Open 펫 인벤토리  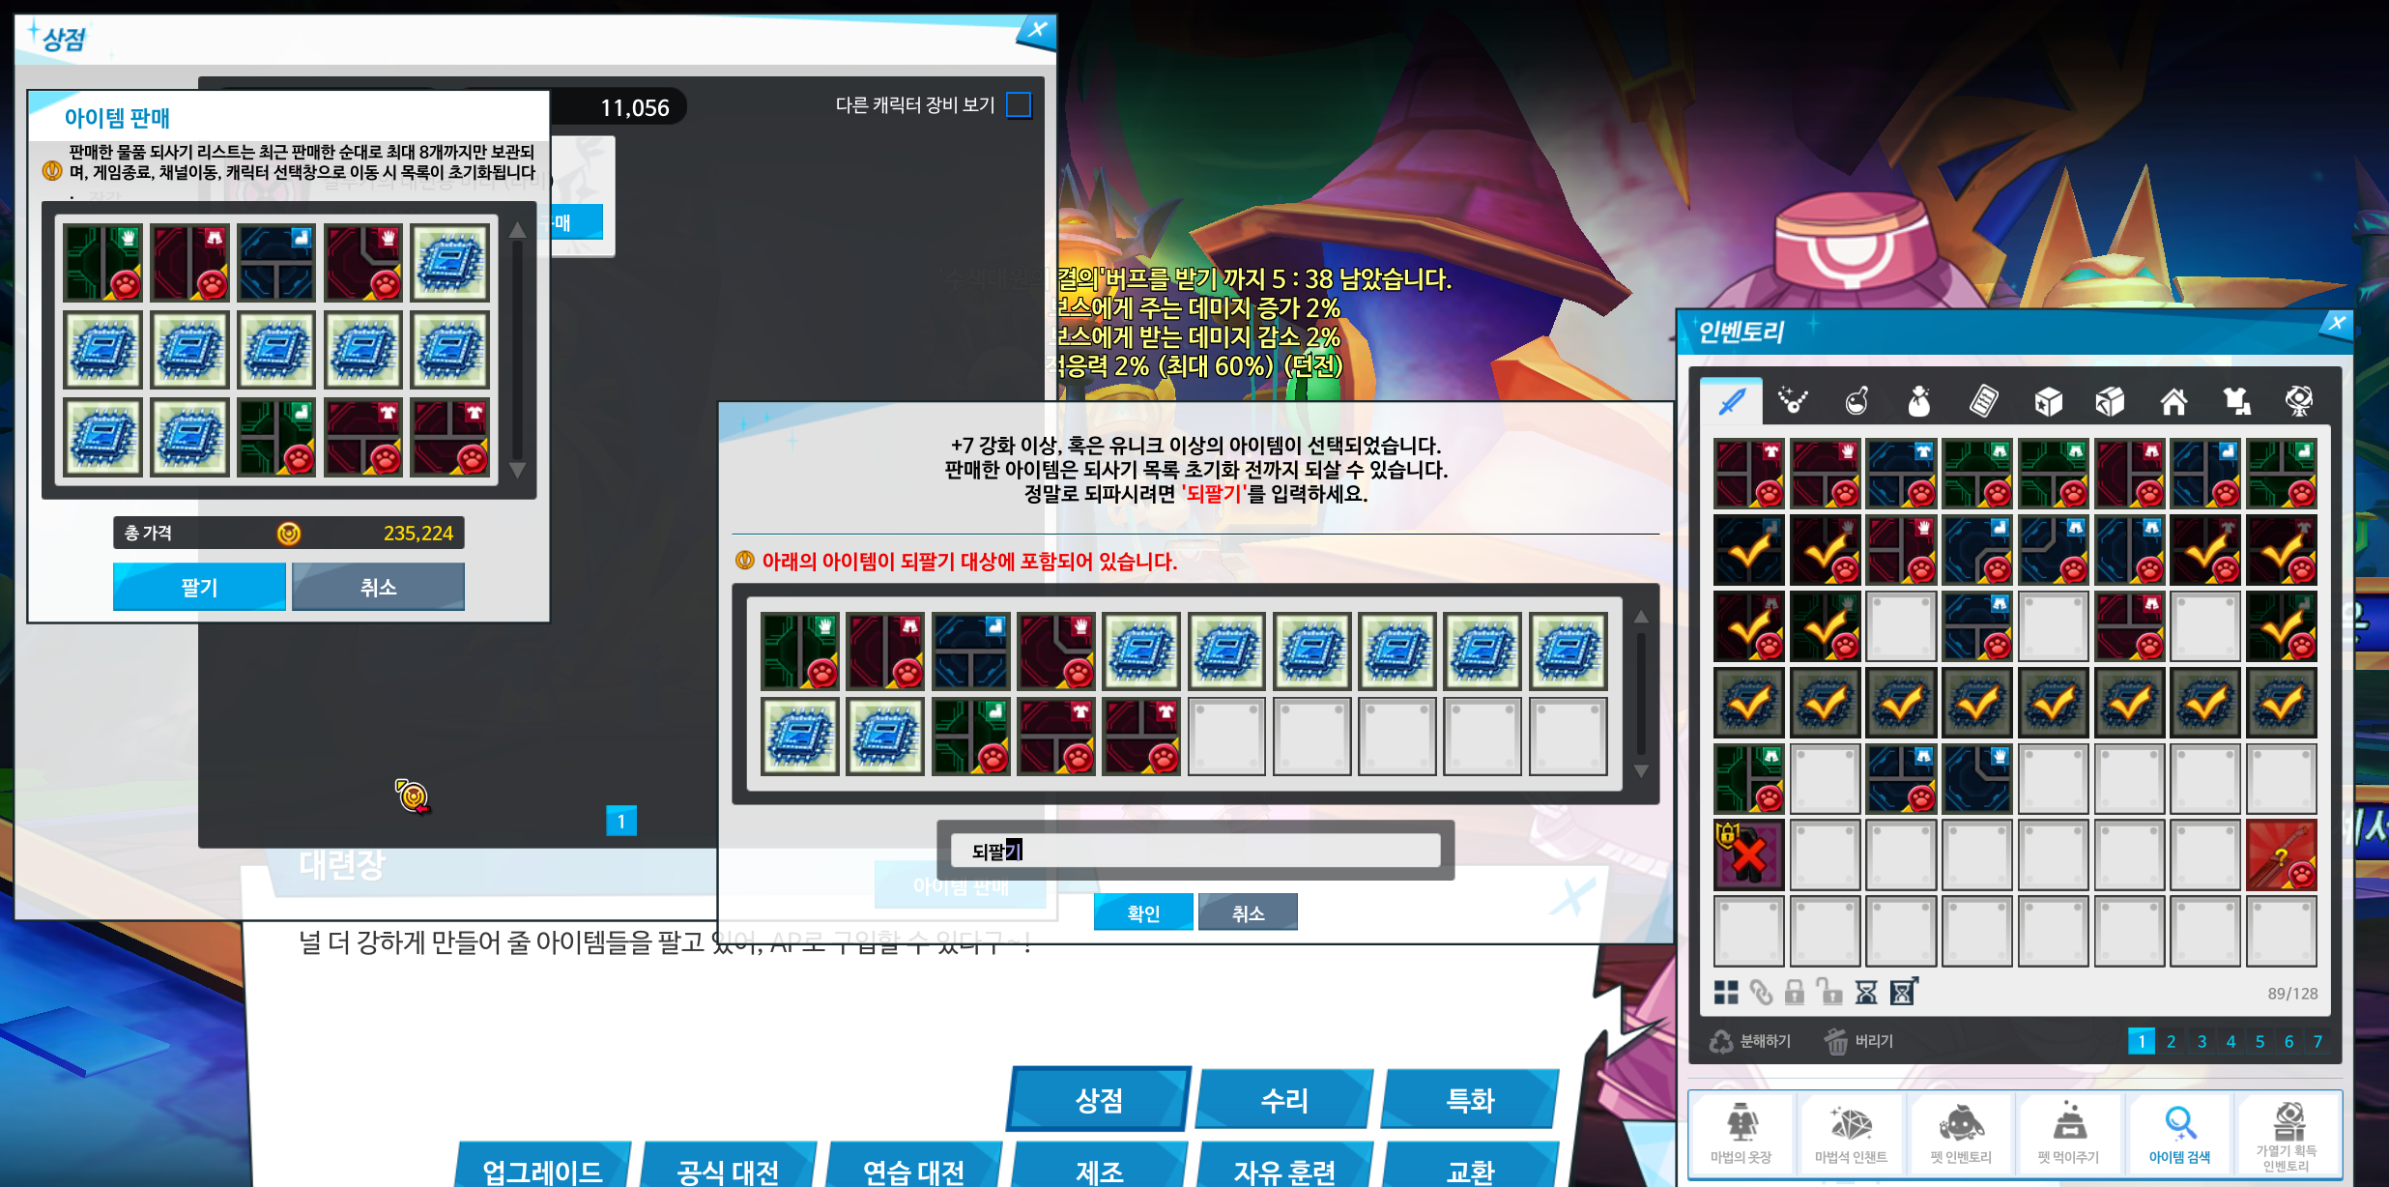click(x=1961, y=1134)
